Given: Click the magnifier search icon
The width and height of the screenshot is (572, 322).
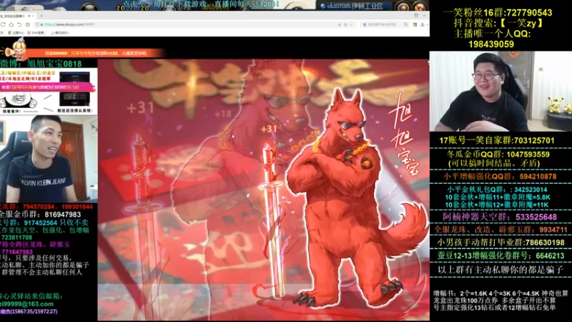Looking at the screenshot, I should [x=405, y=24].
